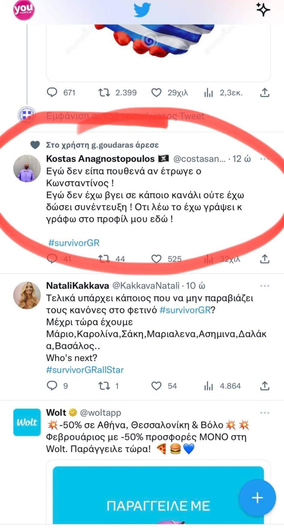Viewport: 284px width, 528px height.
Task: Check Wolt's verified badge
Action: (x=72, y=412)
